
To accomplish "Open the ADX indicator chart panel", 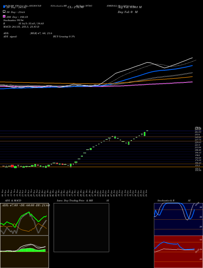I will (x=24, y=219).
